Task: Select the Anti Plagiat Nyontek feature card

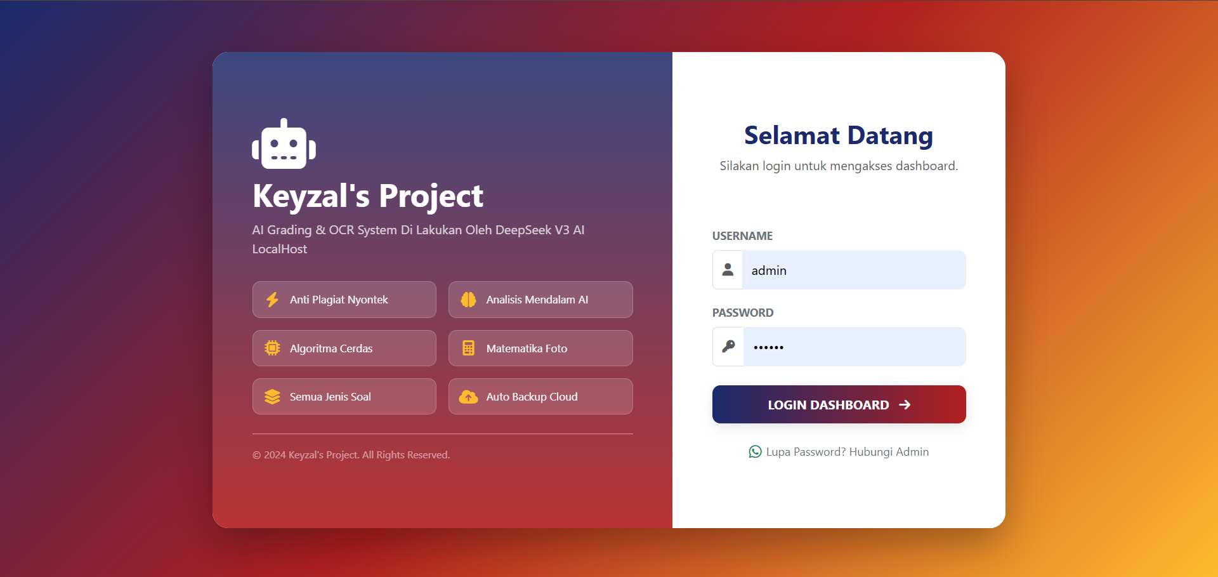Action: pyautogui.click(x=344, y=300)
